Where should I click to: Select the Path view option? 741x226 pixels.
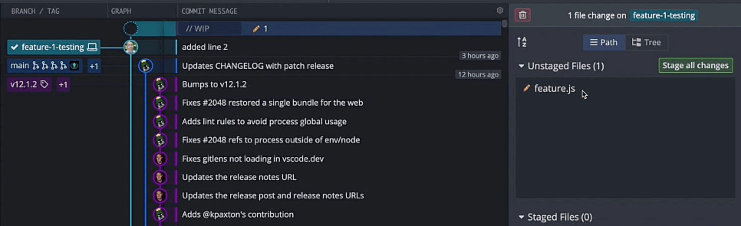click(x=603, y=42)
